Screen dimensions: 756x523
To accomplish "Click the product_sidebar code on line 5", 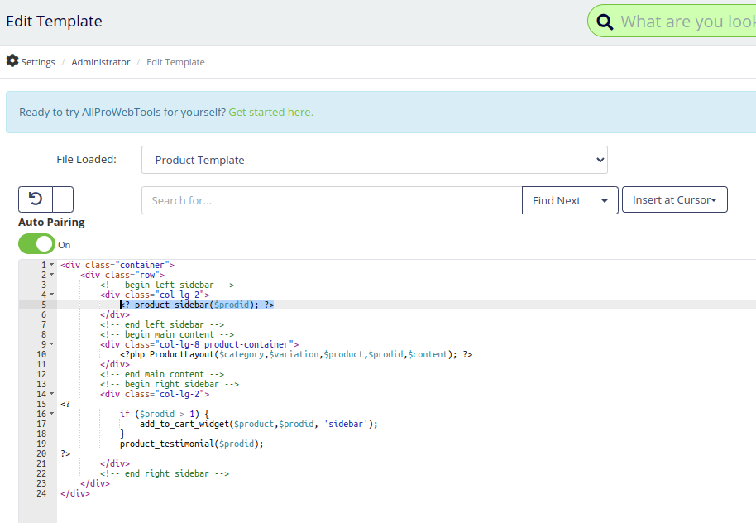I will pos(197,305).
